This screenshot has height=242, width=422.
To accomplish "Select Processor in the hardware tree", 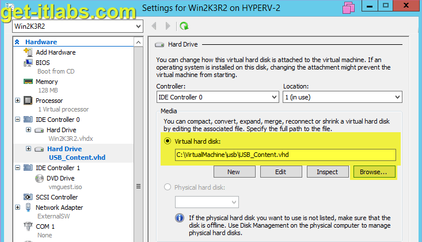I will 50,101.
